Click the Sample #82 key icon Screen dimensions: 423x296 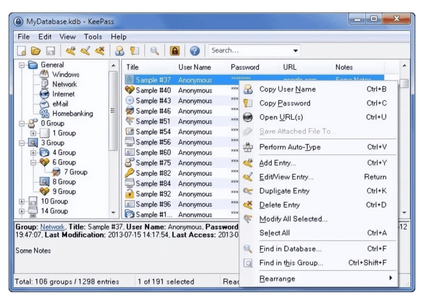coord(130,173)
